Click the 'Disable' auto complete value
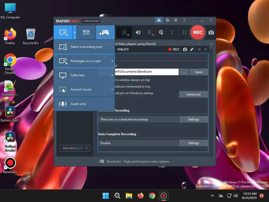269x202 pixels. (105, 143)
